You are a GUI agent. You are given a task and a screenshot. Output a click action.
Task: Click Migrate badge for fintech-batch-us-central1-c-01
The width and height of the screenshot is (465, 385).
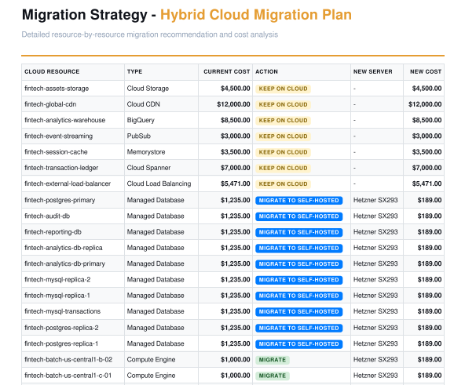click(273, 376)
